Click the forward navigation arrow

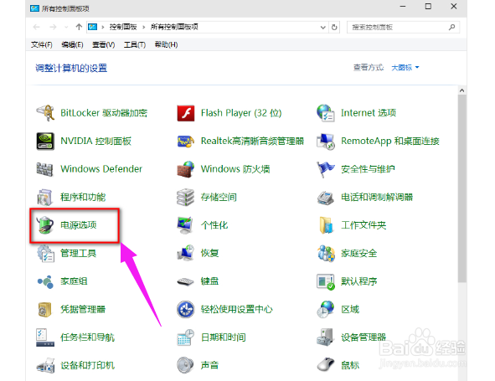(53, 27)
